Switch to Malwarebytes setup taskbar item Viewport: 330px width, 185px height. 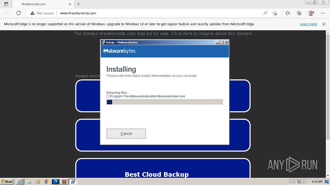pos(73,182)
